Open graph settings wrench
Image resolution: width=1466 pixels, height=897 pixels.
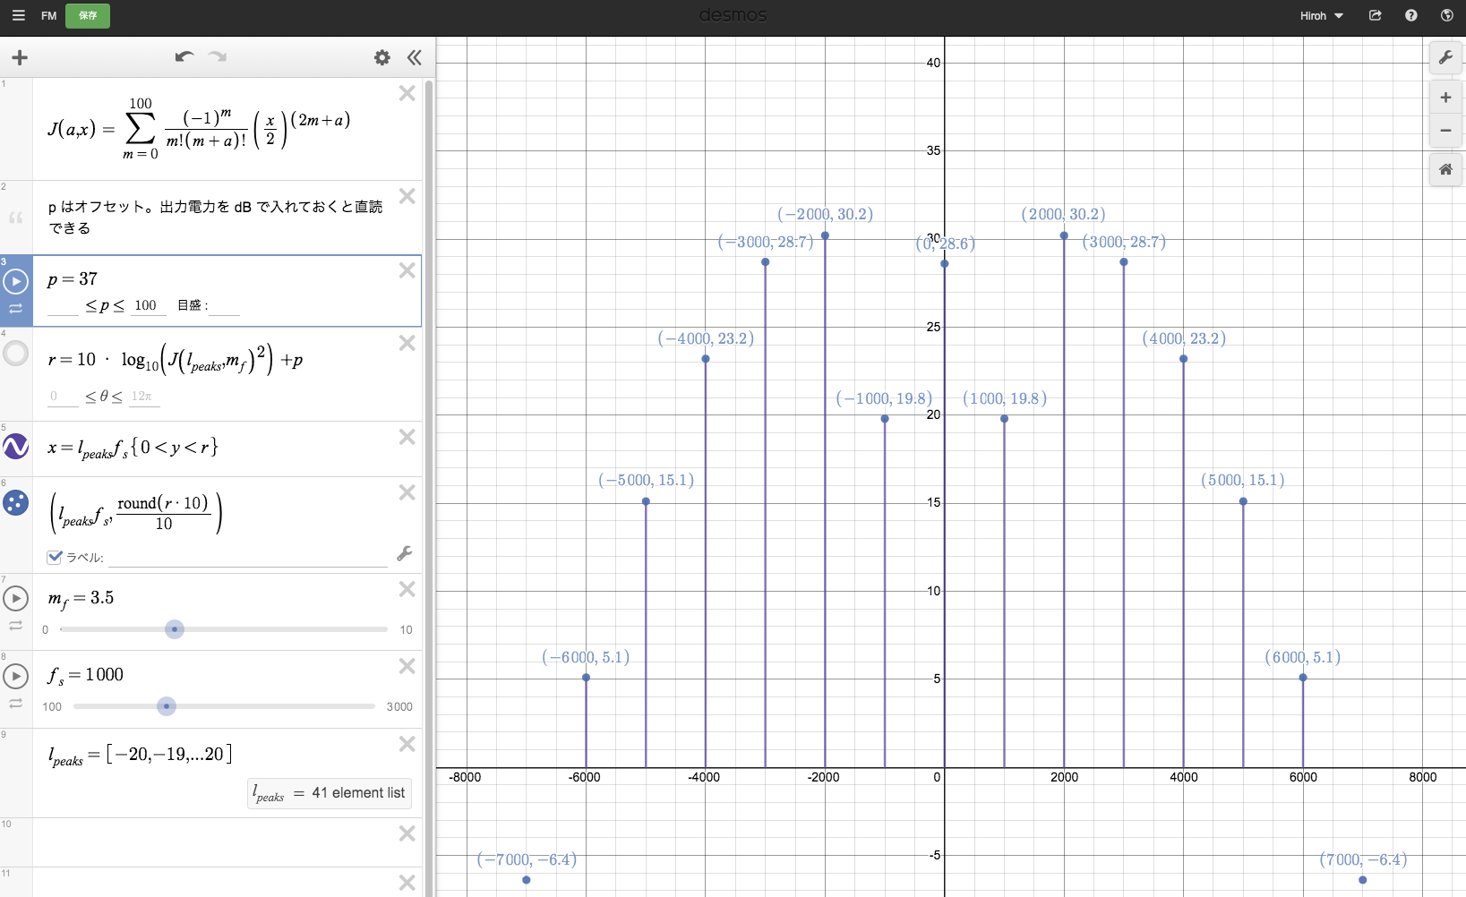[x=1445, y=58]
